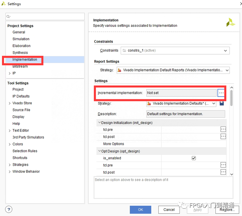Click the OK button
This screenshot has width=242, height=216.
pyautogui.click(x=140, y=210)
